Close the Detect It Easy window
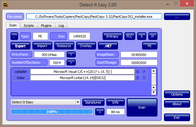 pos(187,3)
